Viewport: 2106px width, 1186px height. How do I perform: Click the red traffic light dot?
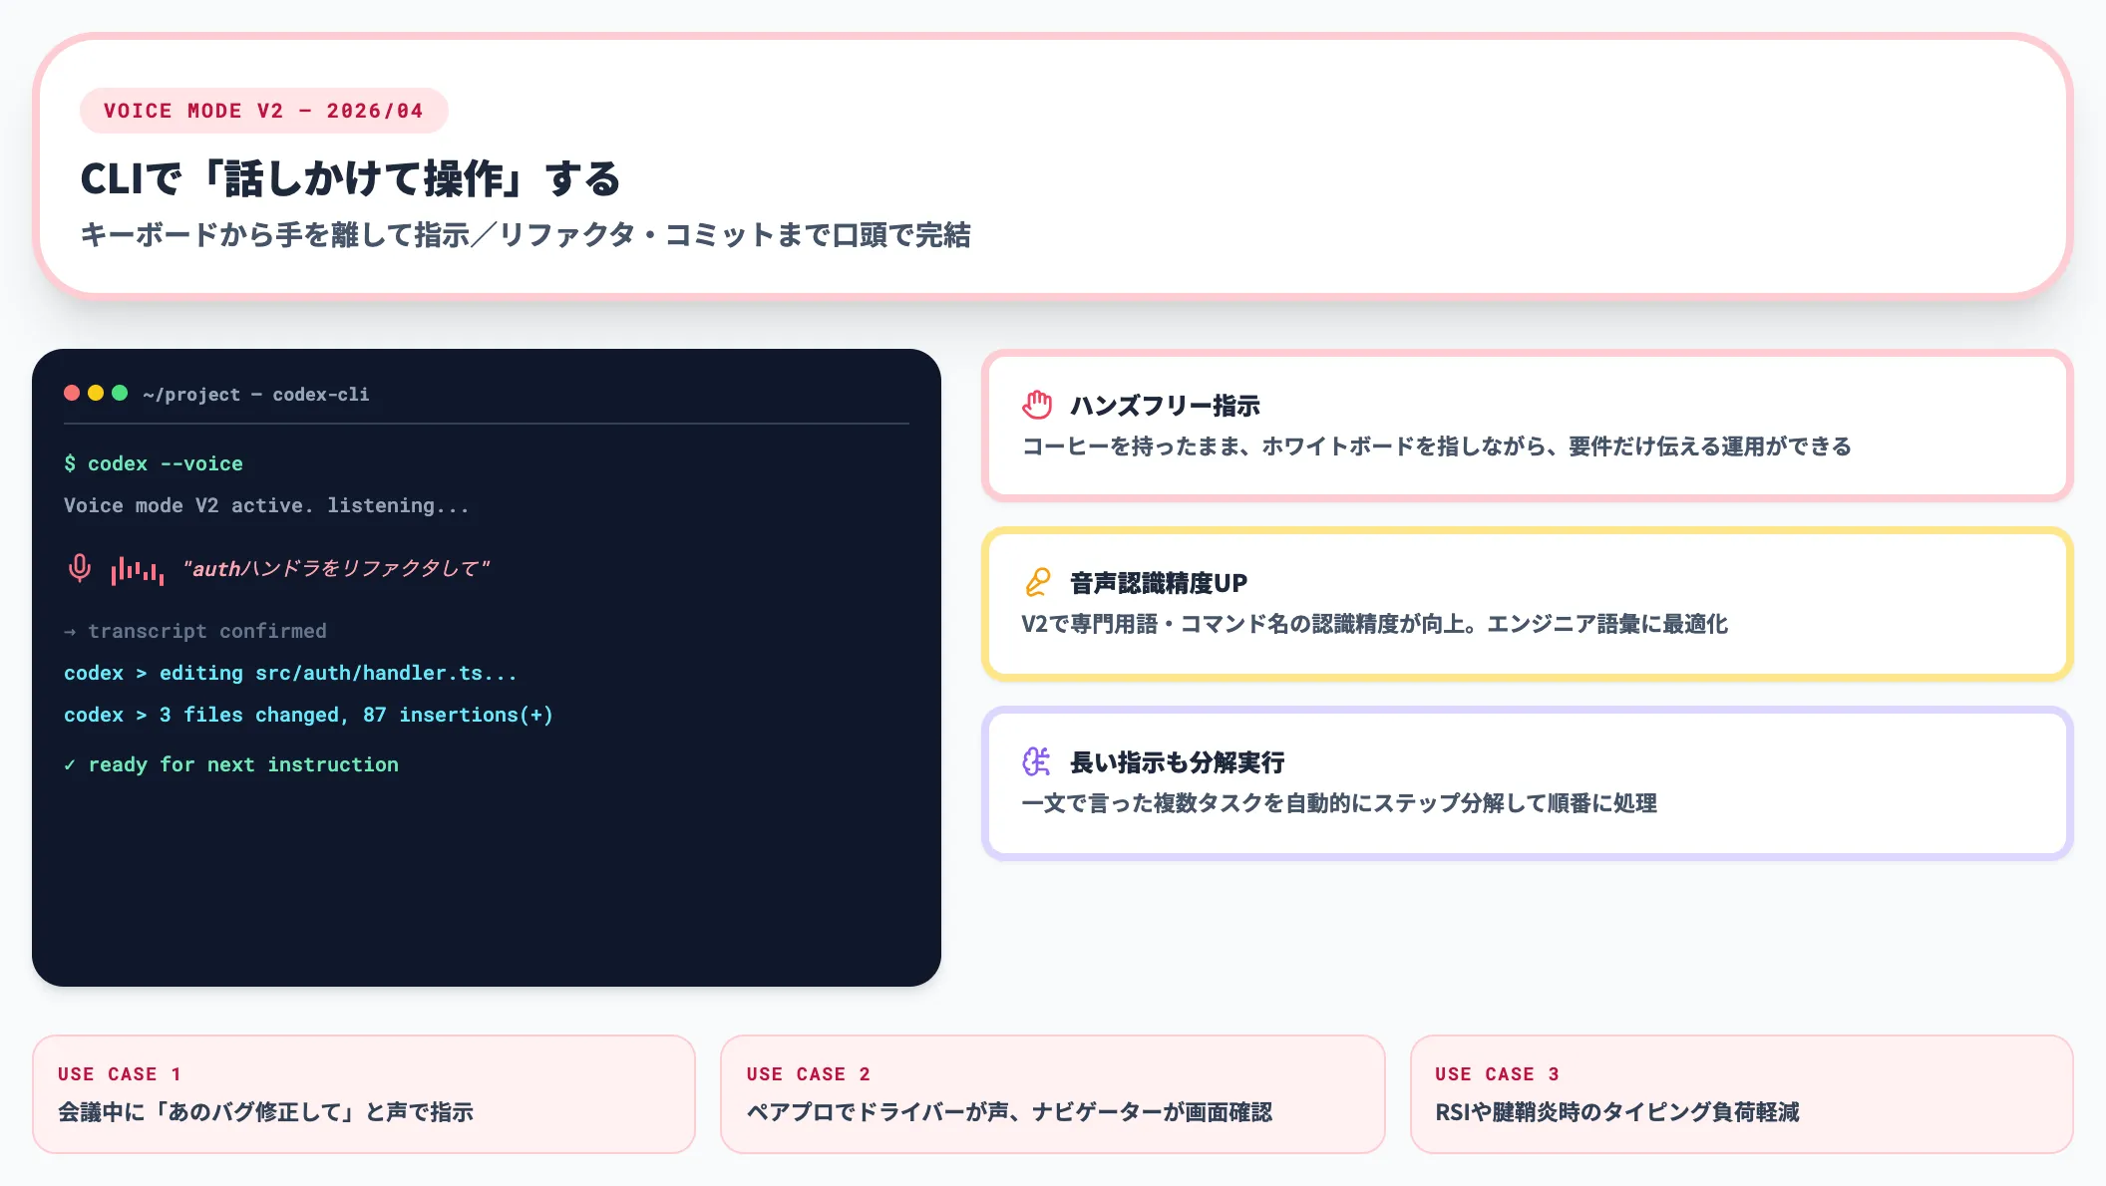(x=73, y=393)
